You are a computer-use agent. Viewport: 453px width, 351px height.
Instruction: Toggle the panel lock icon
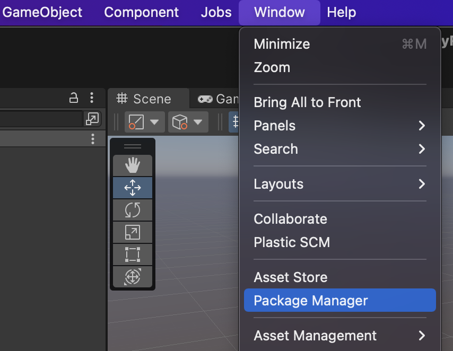(74, 98)
